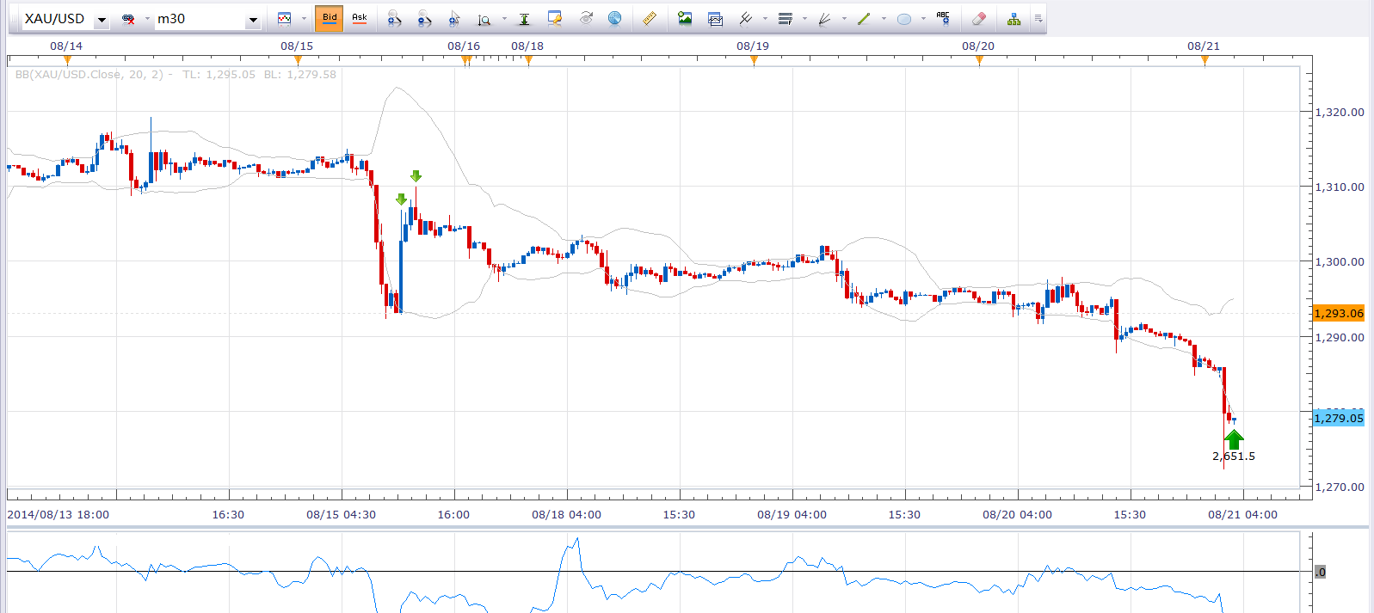Screen dimensions: 1374x613
Task: Click the zoom out magnifier icon
Action: [x=424, y=18]
